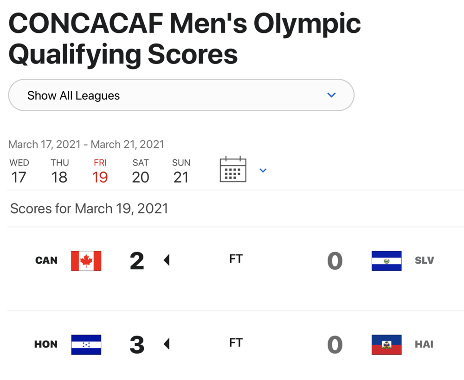Select Thursday 18 date tab
The height and width of the screenshot is (380, 464).
59,171
